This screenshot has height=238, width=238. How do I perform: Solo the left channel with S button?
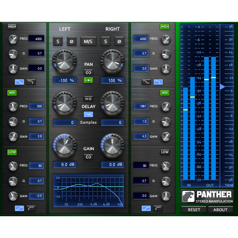tap(58, 41)
